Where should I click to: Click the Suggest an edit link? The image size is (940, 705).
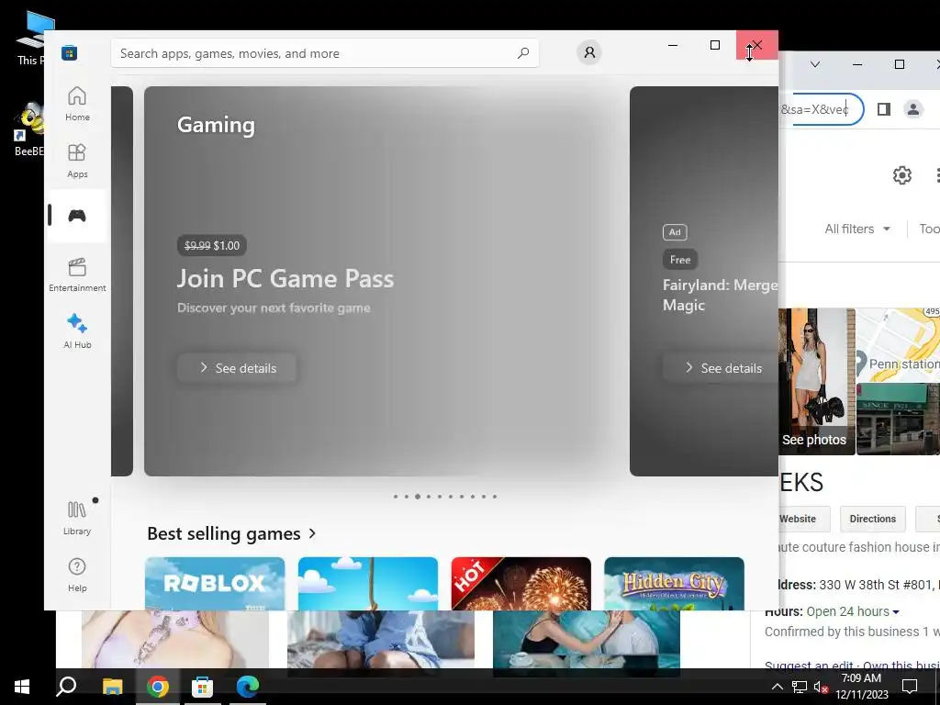click(x=810, y=665)
